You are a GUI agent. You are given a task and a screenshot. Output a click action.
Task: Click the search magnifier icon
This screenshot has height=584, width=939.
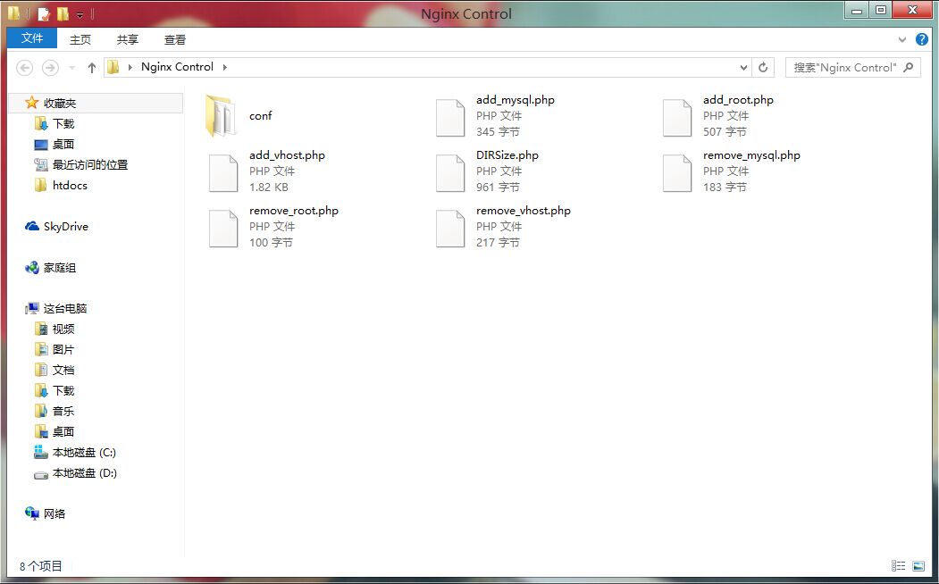click(909, 67)
